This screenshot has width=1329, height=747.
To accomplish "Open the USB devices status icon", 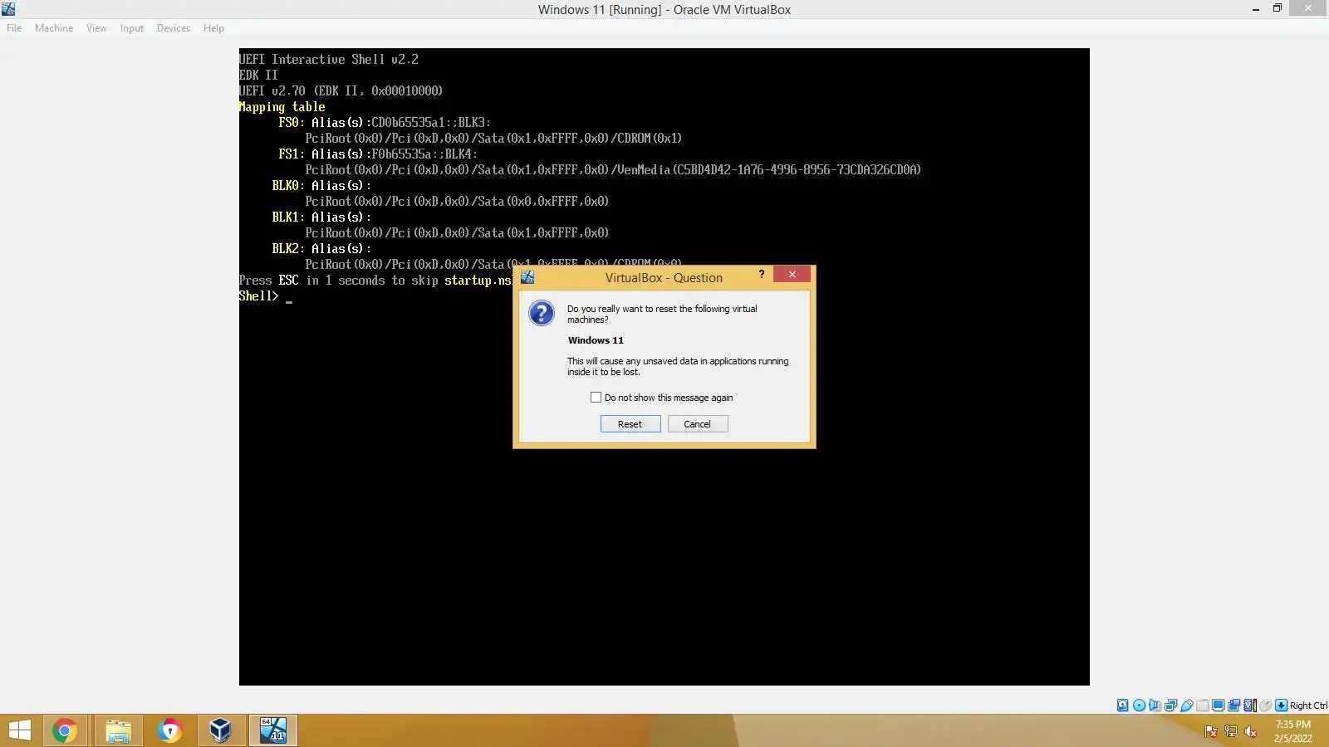I will [1186, 705].
